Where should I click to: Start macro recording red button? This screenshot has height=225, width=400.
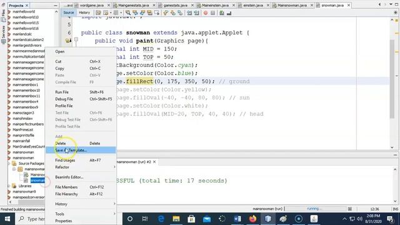coord(206,12)
